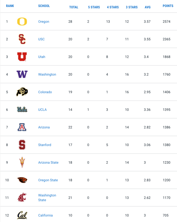Click the Washington State cougar logo
The width and height of the screenshot is (177, 222).
(x=22, y=197)
